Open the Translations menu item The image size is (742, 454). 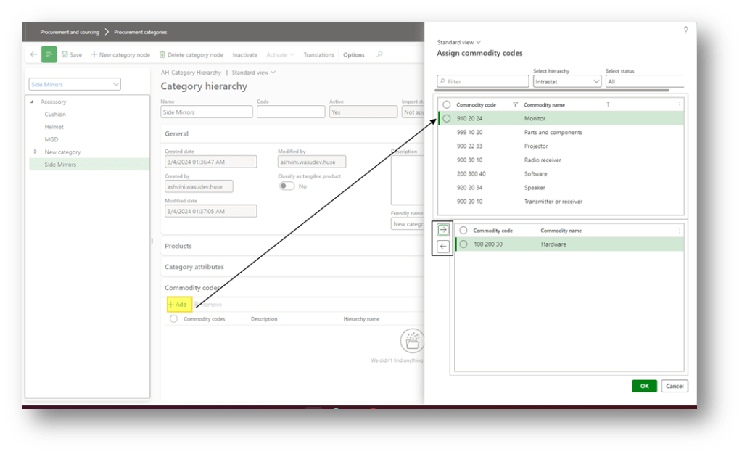[318, 54]
